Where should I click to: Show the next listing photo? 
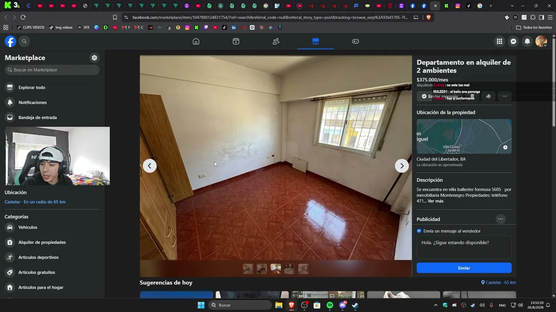pos(402,166)
